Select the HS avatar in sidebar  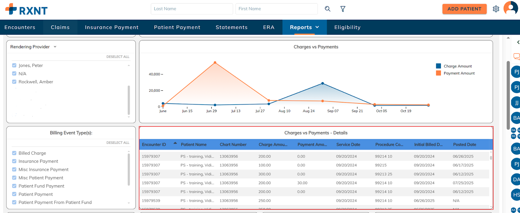(516, 195)
